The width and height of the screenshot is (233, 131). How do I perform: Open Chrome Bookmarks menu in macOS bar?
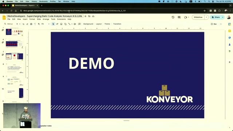click(x=43, y=1)
